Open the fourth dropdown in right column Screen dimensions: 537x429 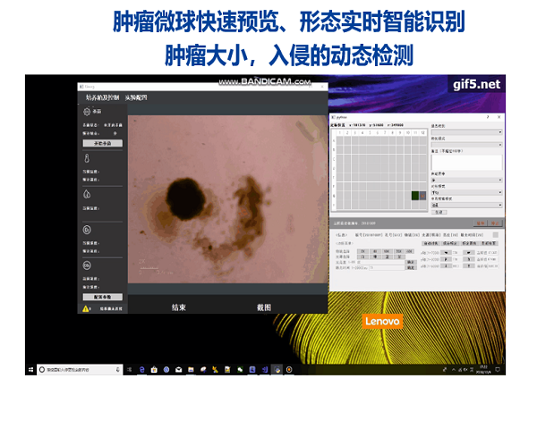(466, 193)
